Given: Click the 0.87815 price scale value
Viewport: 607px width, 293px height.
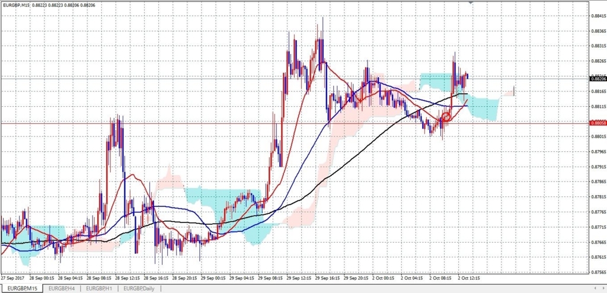Looking at the screenshot, I should coord(598,197).
